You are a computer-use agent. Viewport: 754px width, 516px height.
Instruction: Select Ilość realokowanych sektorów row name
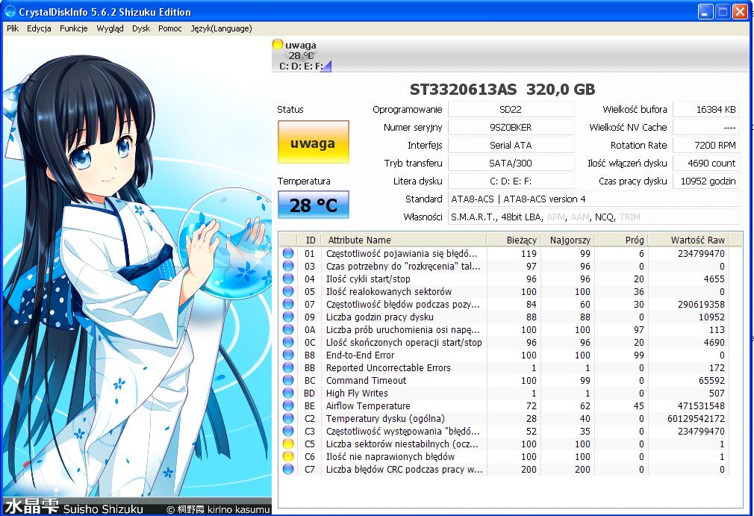click(x=388, y=291)
